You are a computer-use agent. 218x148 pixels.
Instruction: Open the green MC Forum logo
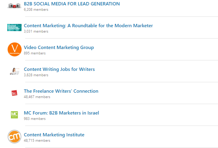14,115
